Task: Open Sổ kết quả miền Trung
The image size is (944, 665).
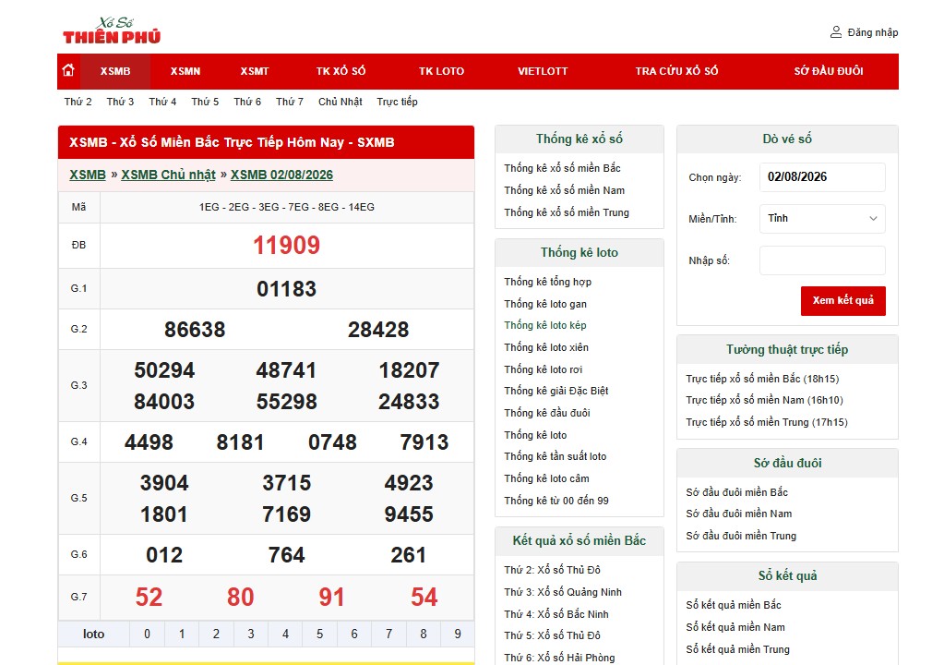Action: pos(737,650)
